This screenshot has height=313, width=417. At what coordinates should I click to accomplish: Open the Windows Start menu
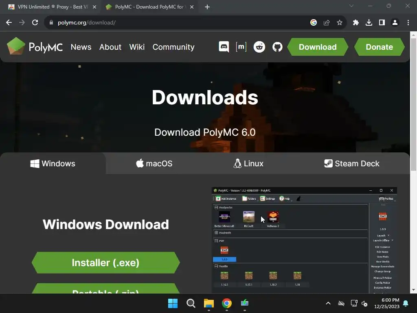pos(173,303)
